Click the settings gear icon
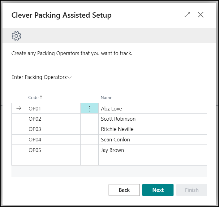The image size is (219, 207). pyautogui.click(x=16, y=36)
